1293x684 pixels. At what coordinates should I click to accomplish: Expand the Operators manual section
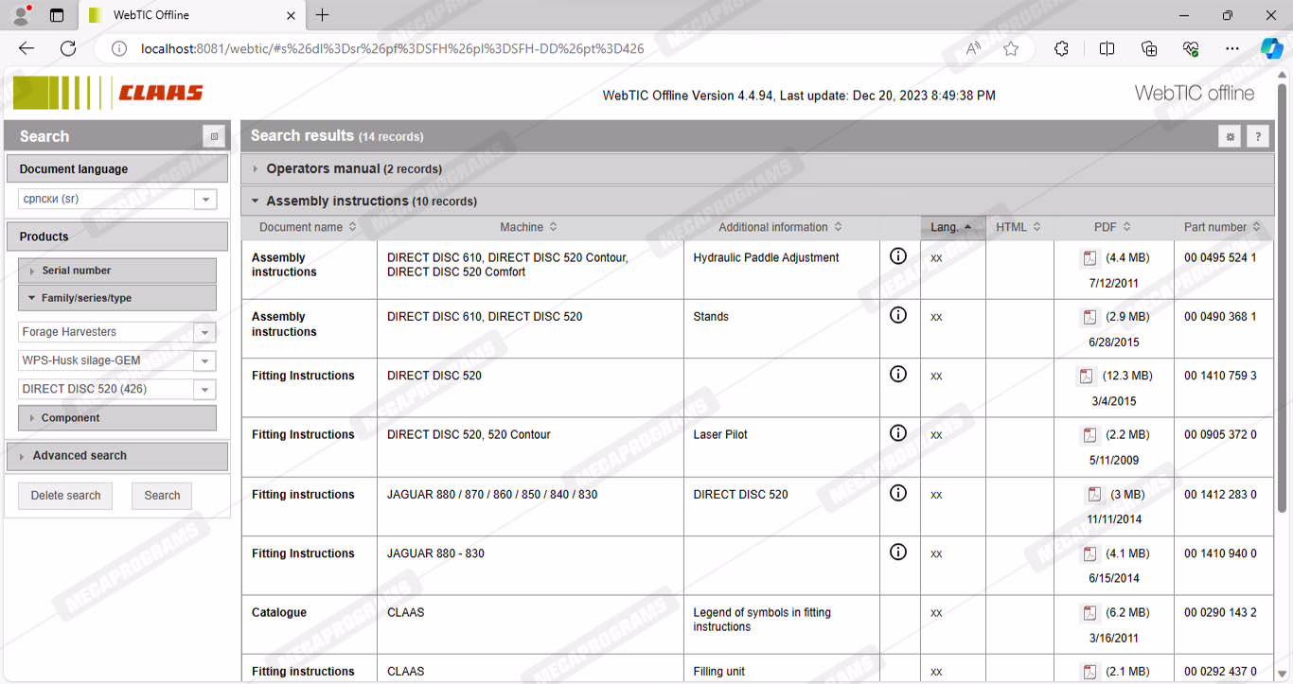coord(256,169)
